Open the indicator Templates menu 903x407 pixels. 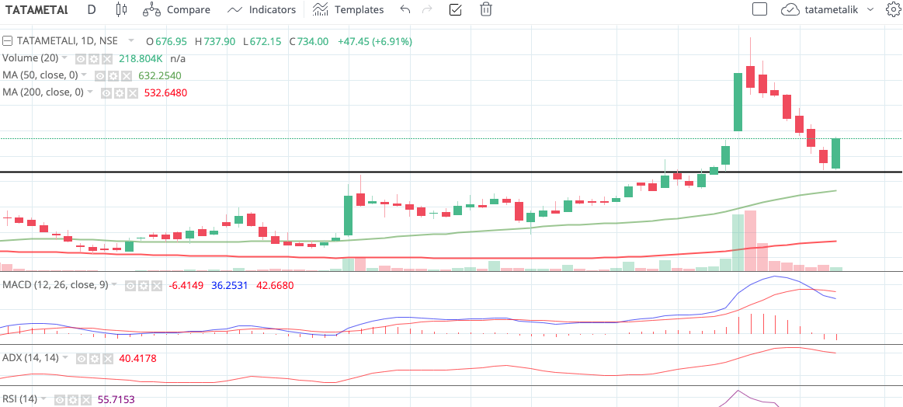pos(348,10)
